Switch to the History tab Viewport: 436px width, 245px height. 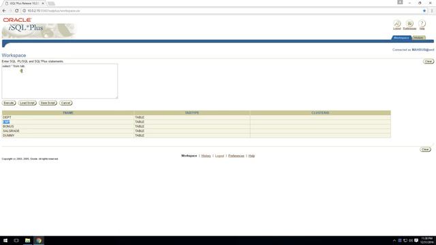coord(418,38)
